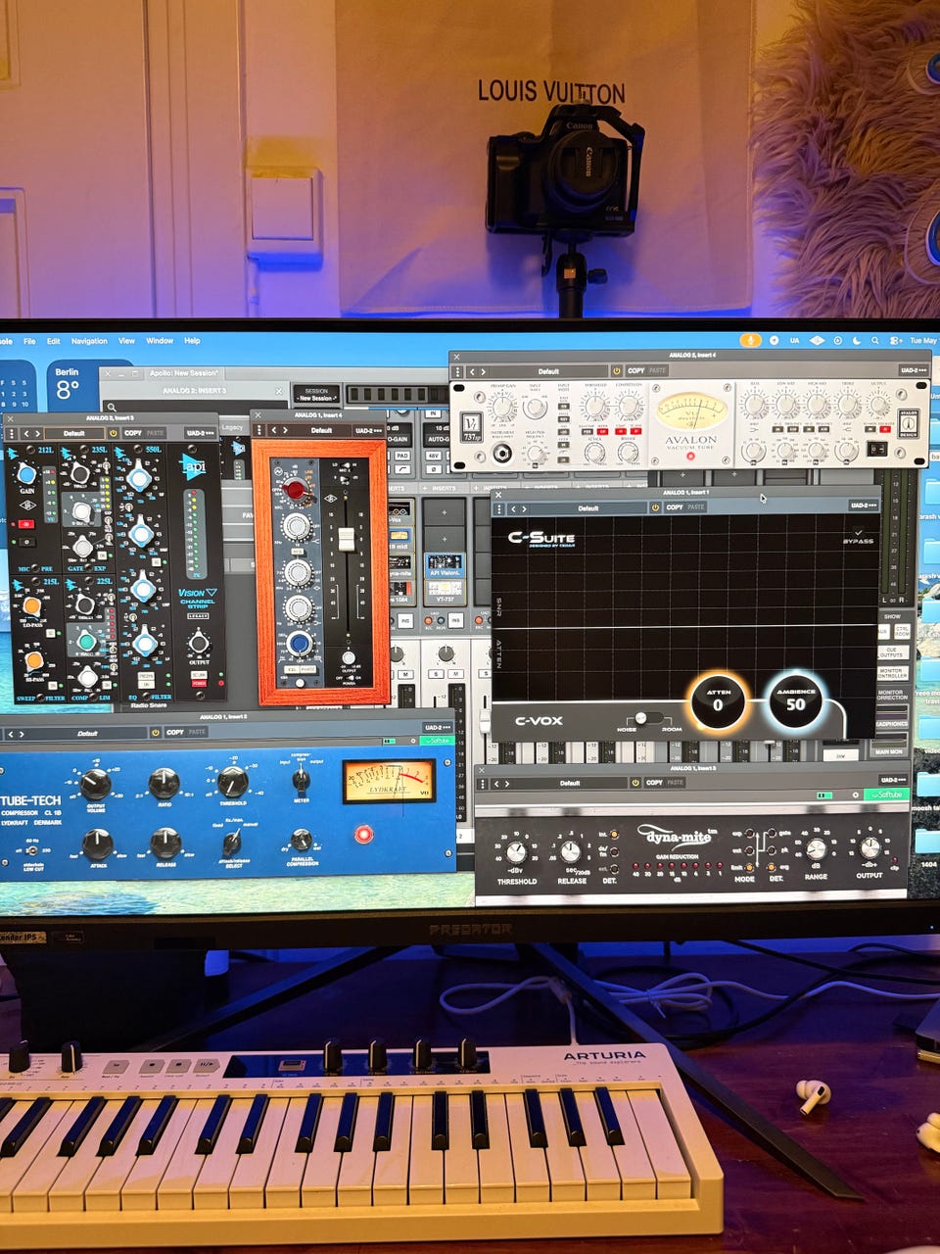The height and width of the screenshot is (1254, 940).
Task: Click the Tube-Tech ATTACK knob
Action: point(97,844)
